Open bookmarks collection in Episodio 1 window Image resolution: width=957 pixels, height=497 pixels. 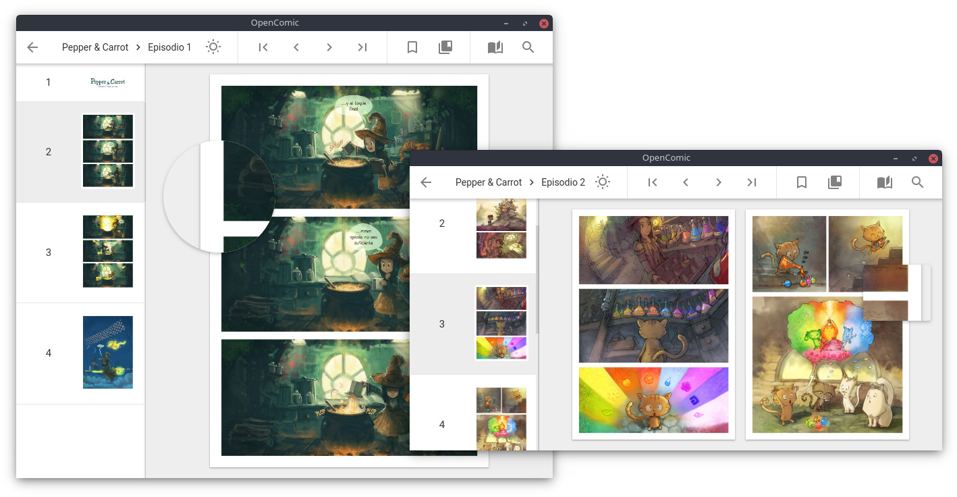(445, 47)
